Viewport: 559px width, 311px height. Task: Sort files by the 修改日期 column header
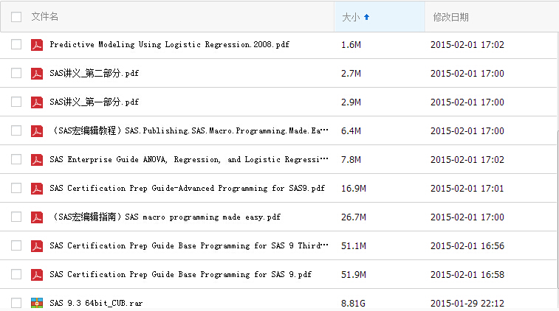pyautogui.click(x=450, y=17)
